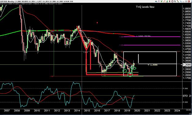Click the 2007 label on time axis
The height and width of the screenshot is (115, 192).
pyautogui.click(x=7, y=110)
